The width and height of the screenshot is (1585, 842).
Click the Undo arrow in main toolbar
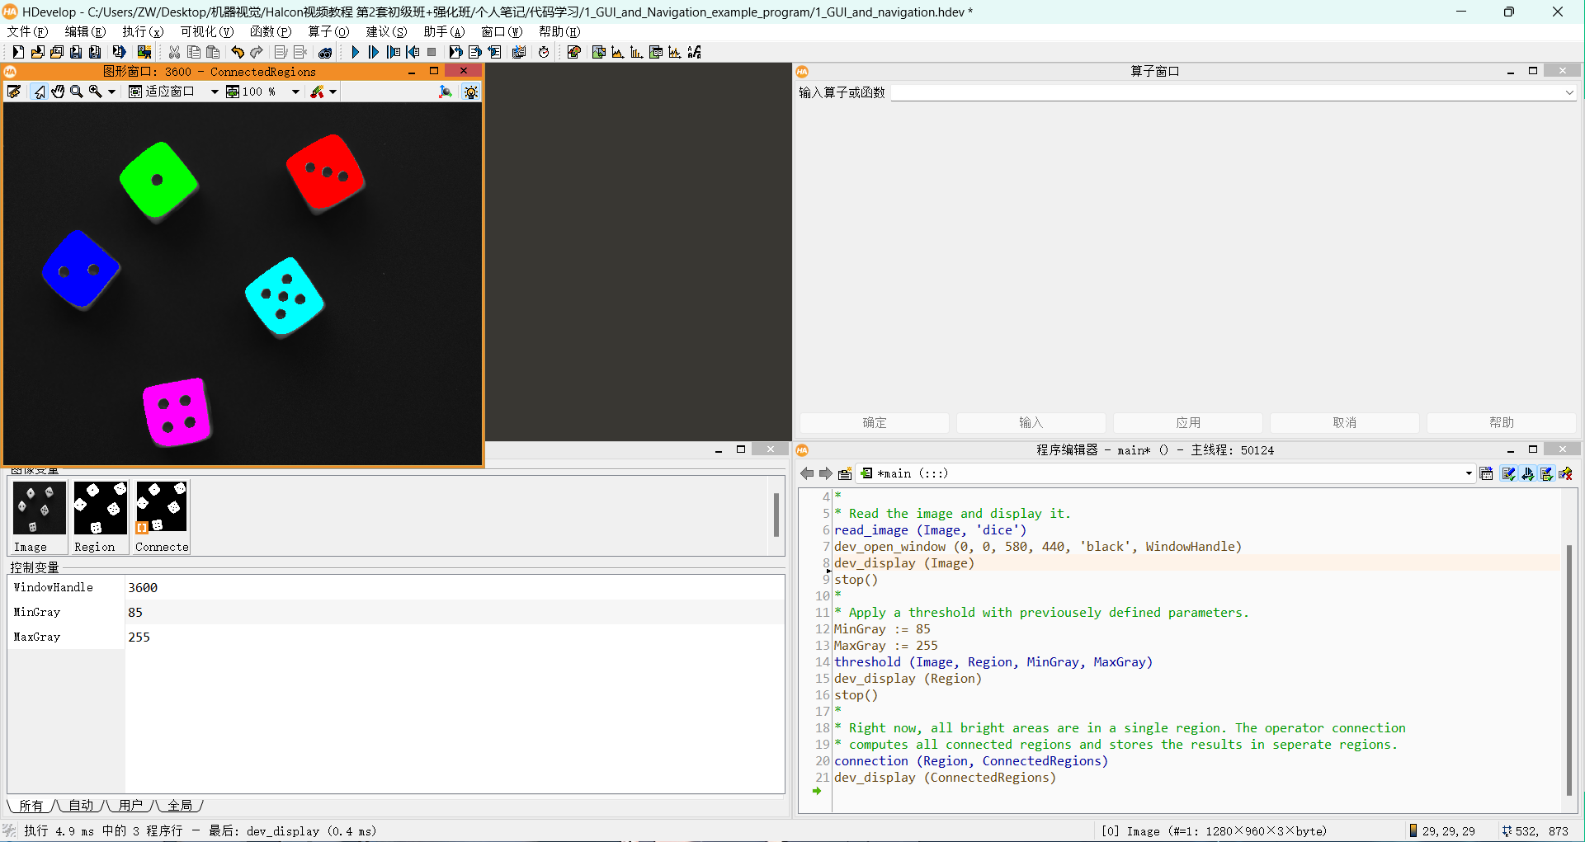point(238,52)
